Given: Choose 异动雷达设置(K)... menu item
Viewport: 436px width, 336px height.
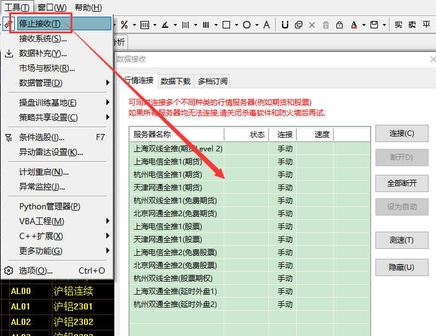Looking at the screenshot, I should 57,152.
